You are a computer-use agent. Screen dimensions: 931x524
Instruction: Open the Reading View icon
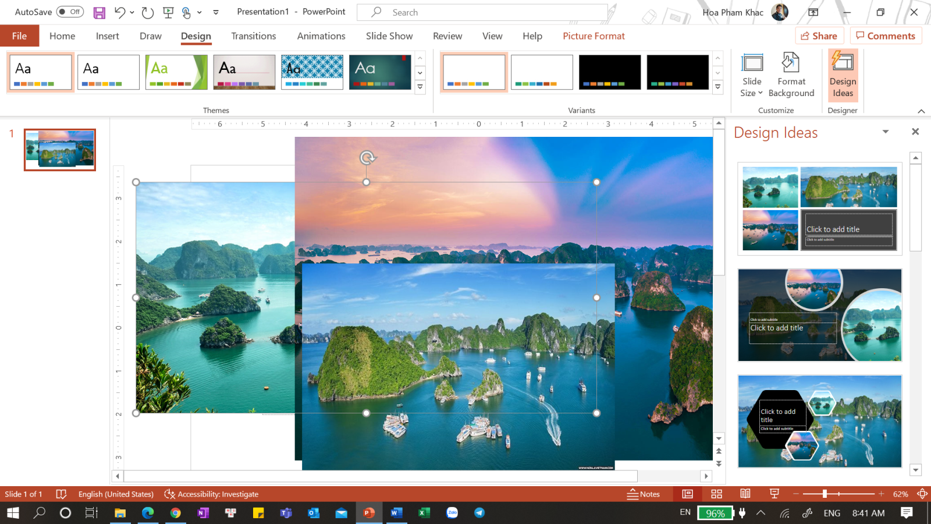(x=745, y=493)
